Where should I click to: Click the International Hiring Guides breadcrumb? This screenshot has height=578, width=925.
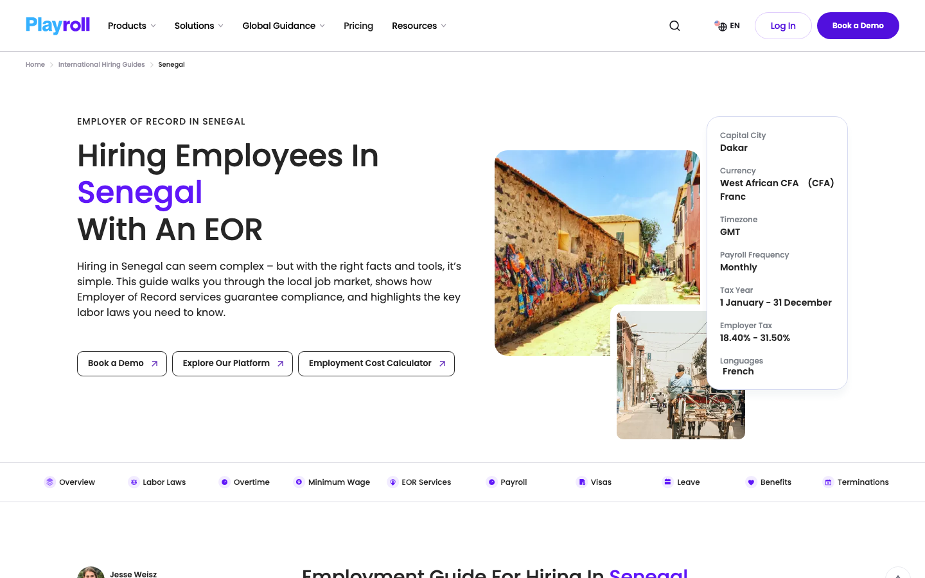tap(101, 65)
